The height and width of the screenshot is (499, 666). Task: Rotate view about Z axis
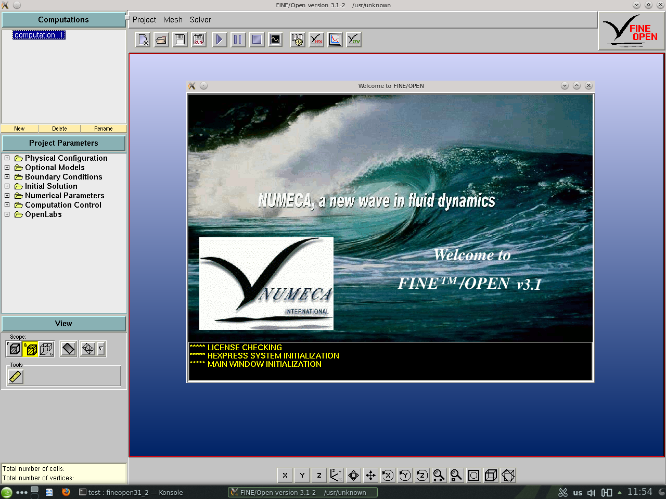[422, 475]
